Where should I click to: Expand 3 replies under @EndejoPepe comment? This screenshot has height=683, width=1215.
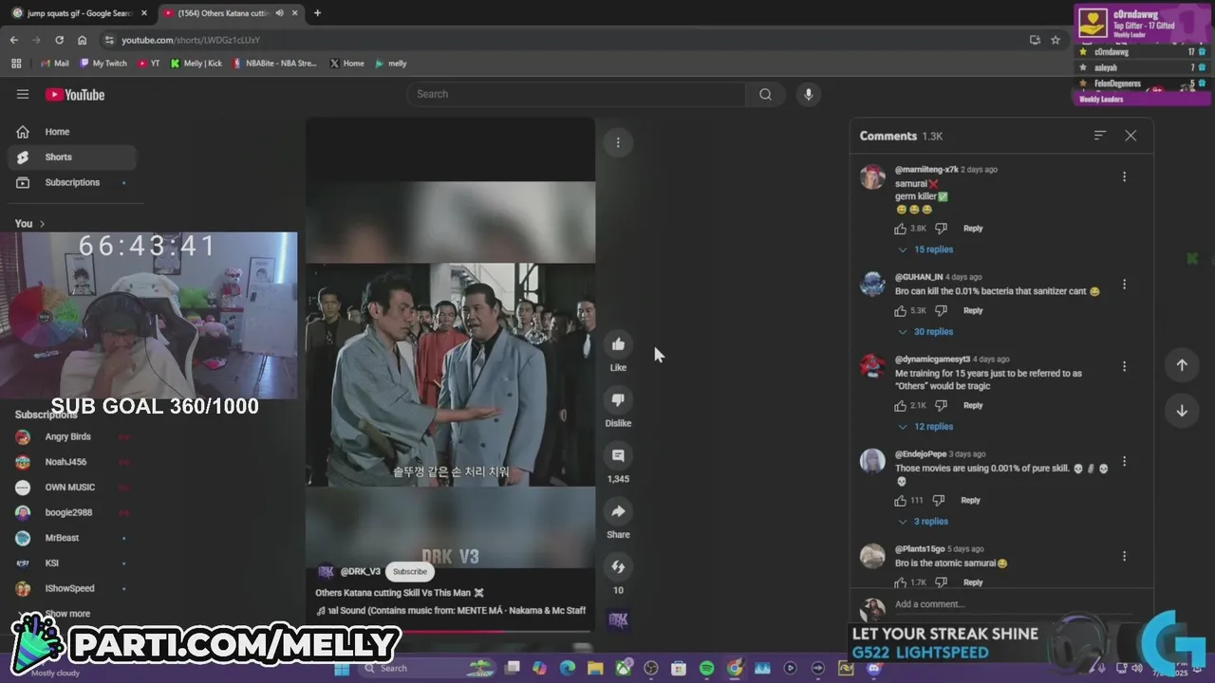[924, 522]
